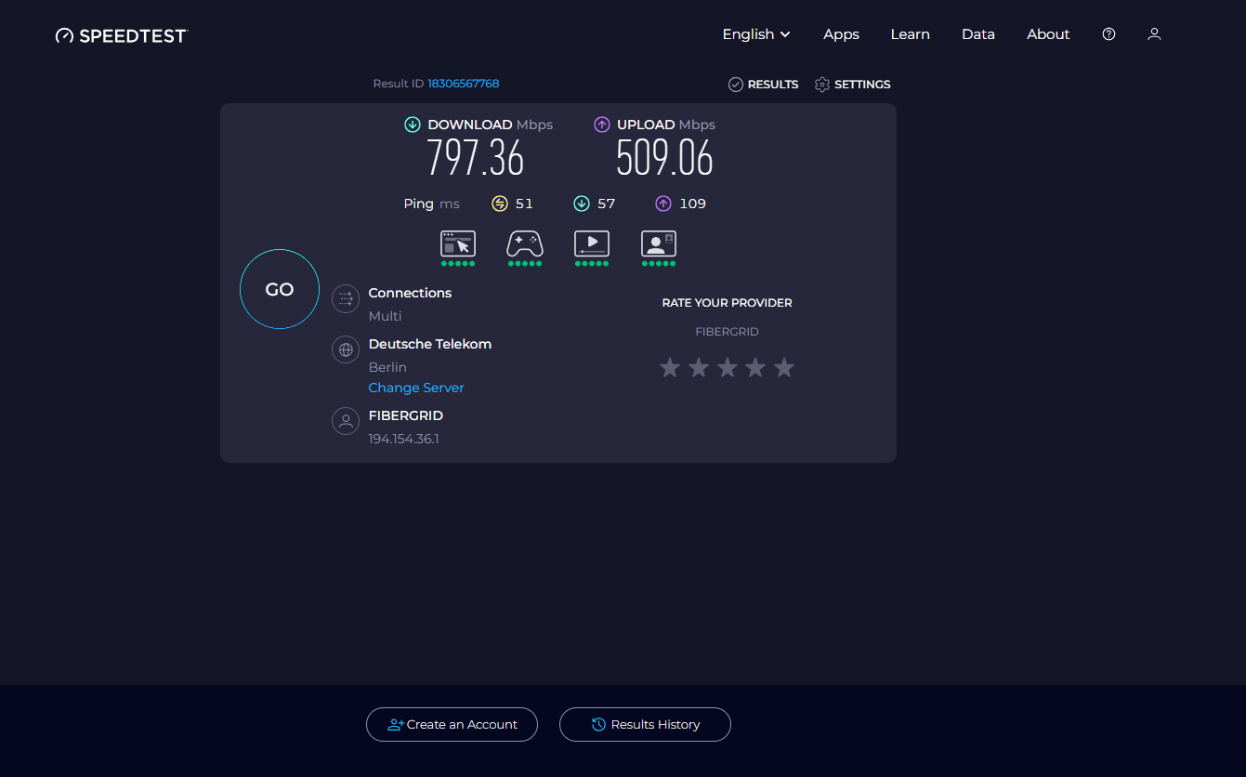
Task: Switch to the RESULTS view
Action: (763, 84)
